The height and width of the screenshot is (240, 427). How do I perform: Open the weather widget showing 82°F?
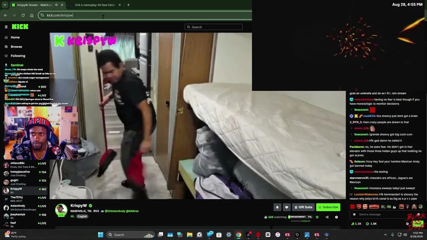(x=15, y=235)
